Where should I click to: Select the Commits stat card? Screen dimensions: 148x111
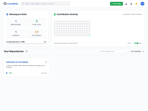(16, 33)
